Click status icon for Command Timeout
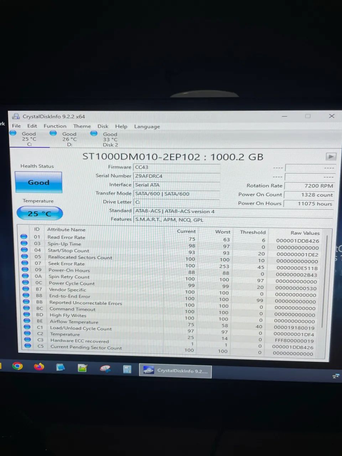This screenshot has height=456, width=342. pos(26,308)
